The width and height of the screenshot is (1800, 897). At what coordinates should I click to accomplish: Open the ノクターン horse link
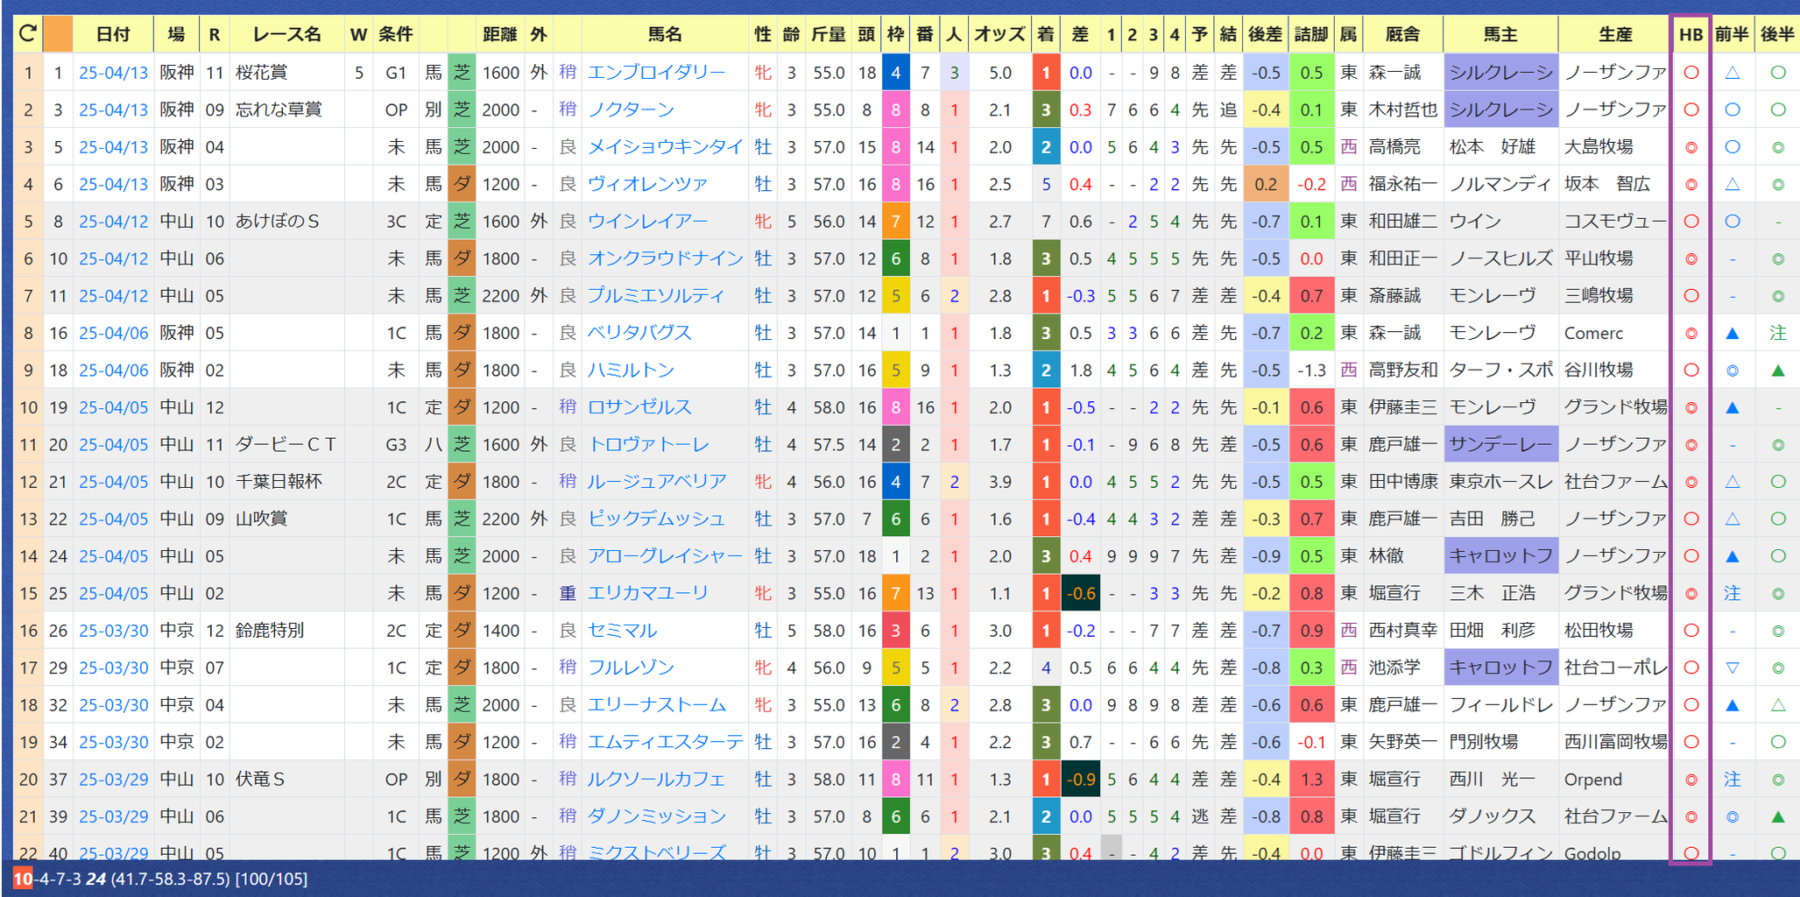click(631, 109)
